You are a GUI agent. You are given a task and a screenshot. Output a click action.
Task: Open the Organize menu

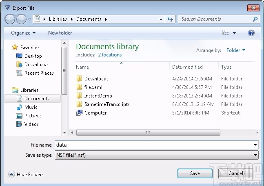23,33
